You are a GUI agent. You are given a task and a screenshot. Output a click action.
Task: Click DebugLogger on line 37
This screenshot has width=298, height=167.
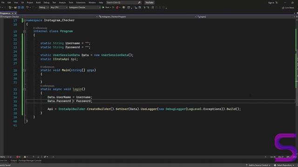pyautogui.click(x=176, y=109)
